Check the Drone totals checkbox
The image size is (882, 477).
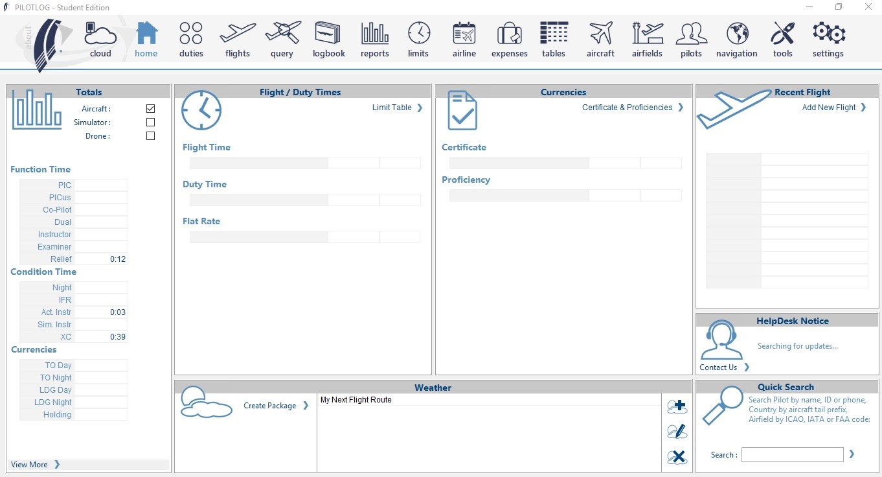pyautogui.click(x=150, y=135)
